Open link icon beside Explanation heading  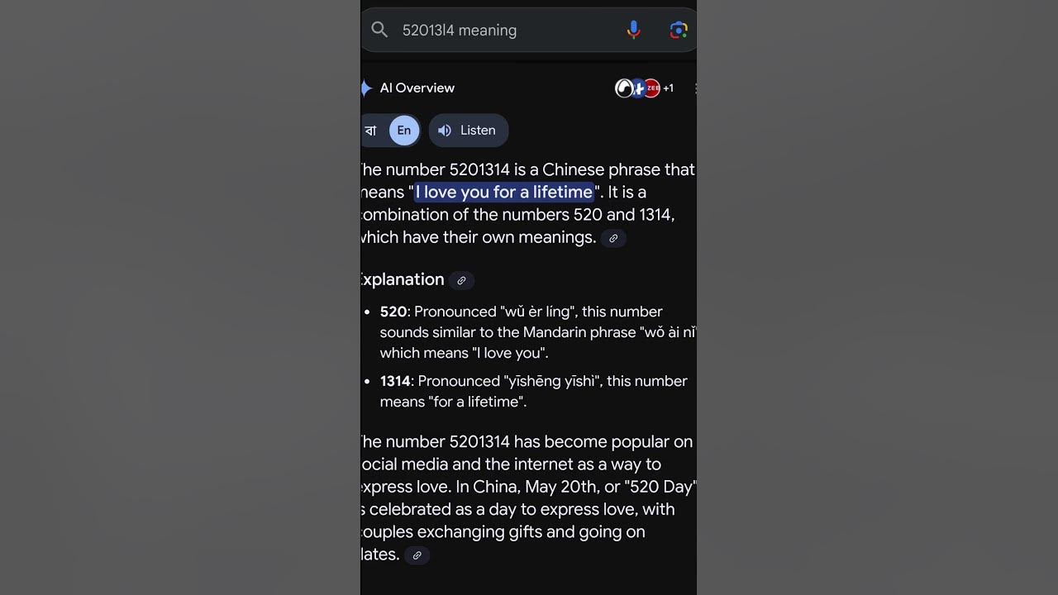click(461, 280)
